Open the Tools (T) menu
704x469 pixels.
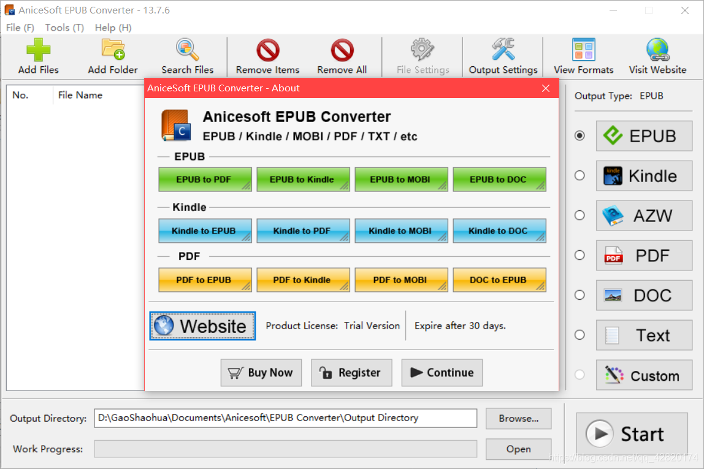tap(64, 28)
